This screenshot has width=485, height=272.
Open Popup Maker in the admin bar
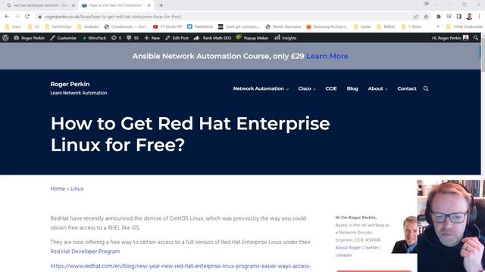[252, 38]
